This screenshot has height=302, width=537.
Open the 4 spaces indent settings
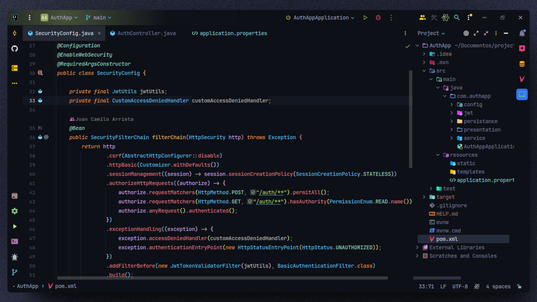pos(498,286)
